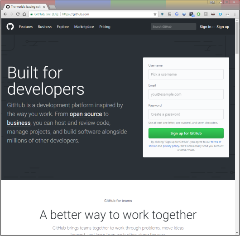Click the Sign up header link
Image resolution: width=240 pixels, height=236 pixels.
[223, 27]
